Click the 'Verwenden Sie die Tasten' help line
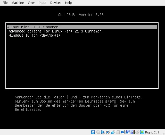165x135 pixels. (x=79, y=97)
